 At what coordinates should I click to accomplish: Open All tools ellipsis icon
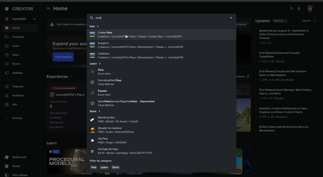[x=7, y=118]
